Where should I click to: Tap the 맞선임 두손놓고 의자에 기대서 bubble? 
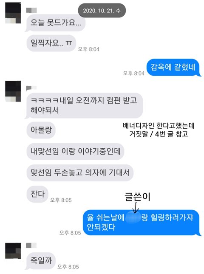[80, 172]
